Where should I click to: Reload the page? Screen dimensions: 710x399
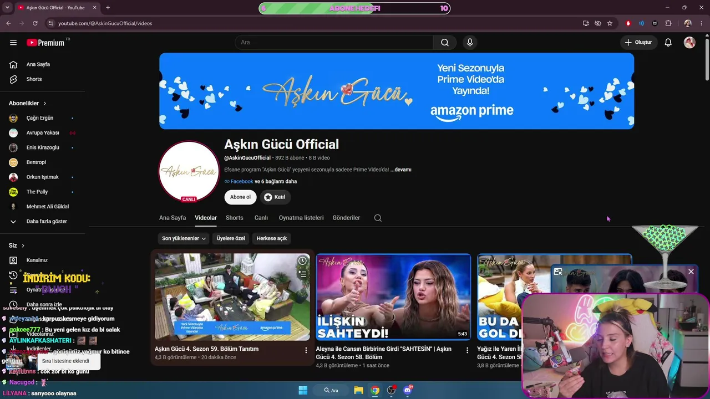click(x=35, y=23)
